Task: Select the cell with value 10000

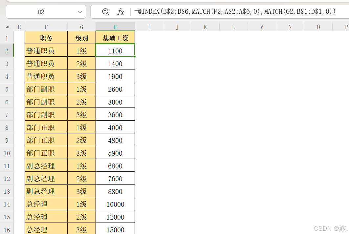Action: 115,204
